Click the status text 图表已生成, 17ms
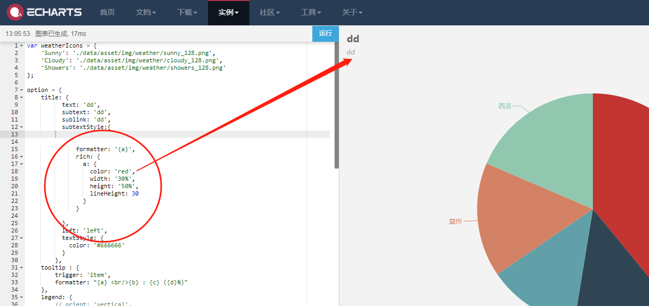 [61, 33]
